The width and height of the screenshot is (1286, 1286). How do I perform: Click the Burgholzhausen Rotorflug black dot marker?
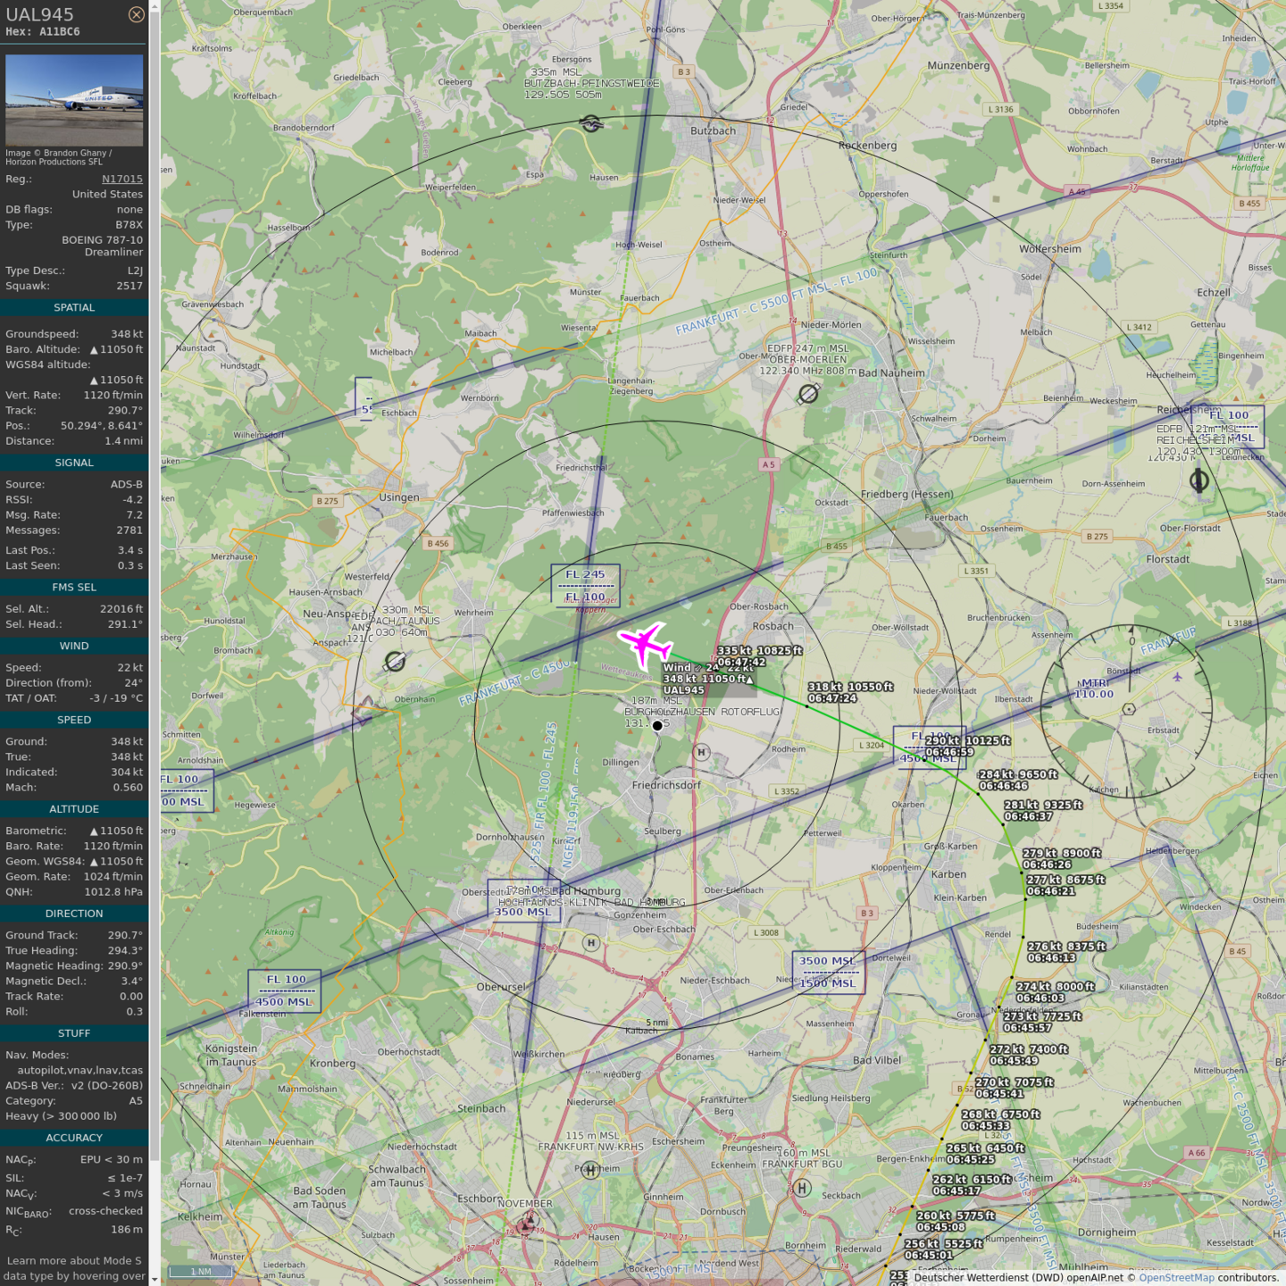pyautogui.click(x=657, y=726)
